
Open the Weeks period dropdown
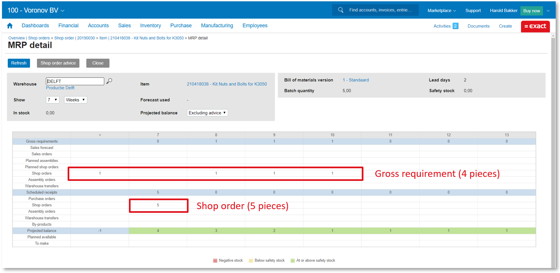click(x=75, y=100)
